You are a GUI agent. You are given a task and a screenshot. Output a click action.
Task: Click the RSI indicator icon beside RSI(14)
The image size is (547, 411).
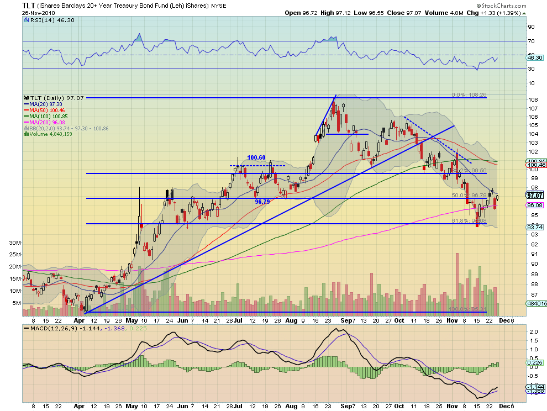pyautogui.click(x=26, y=20)
